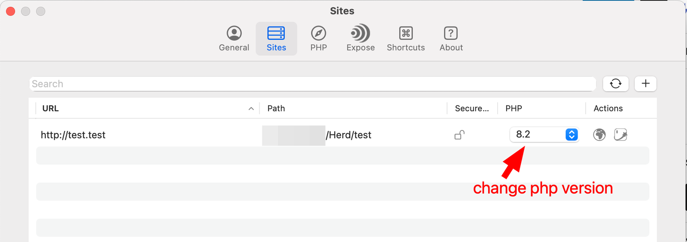Focus the Search input field
The image size is (687, 242).
click(x=312, y=84)
